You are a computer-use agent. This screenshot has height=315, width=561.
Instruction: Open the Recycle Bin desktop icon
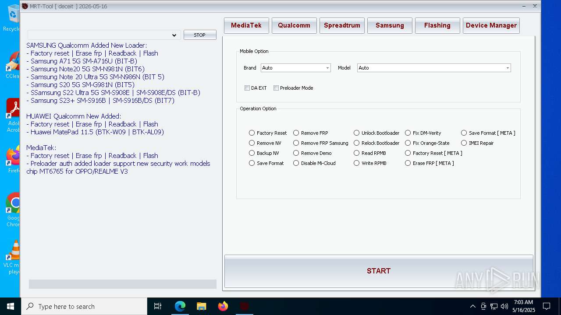coord(13,17)
